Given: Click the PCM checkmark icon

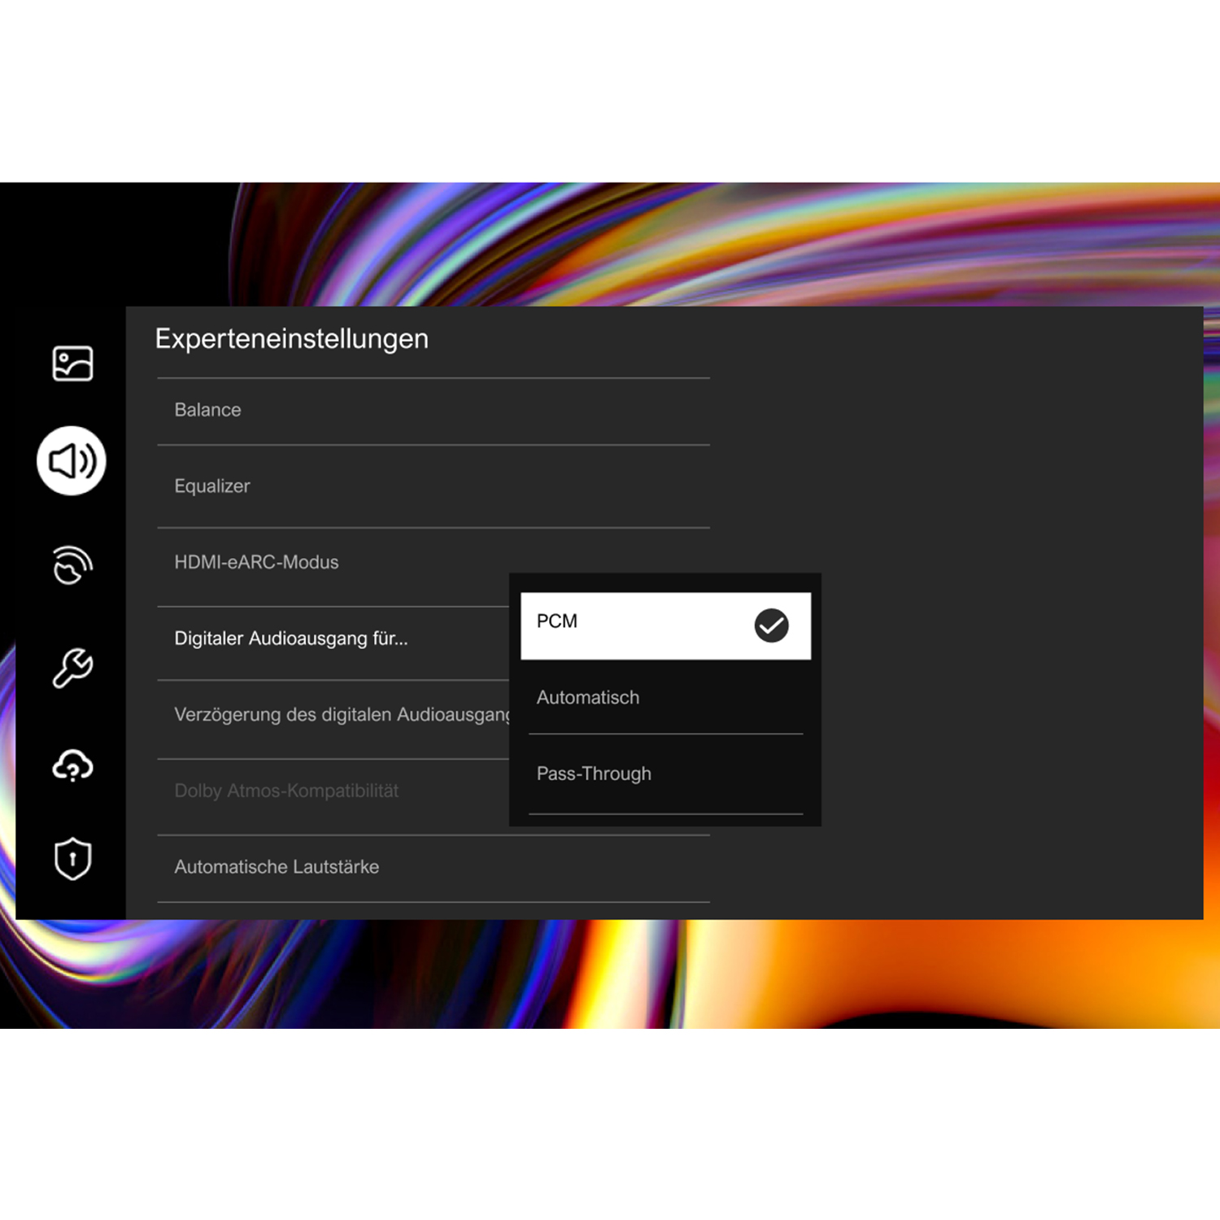Looking at the screenshot, I should (x=771, y=625).
